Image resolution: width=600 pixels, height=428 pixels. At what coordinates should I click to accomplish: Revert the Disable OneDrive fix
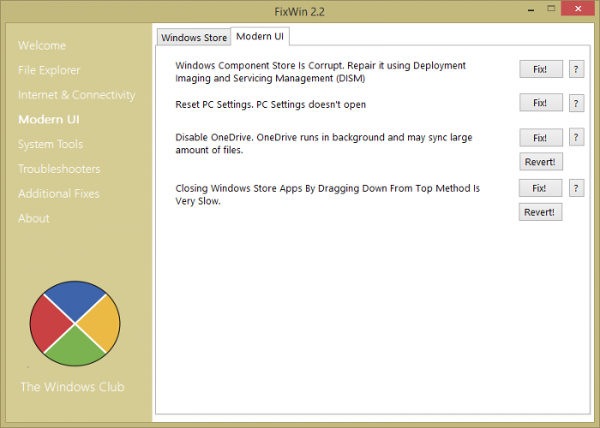pos(541,162)
